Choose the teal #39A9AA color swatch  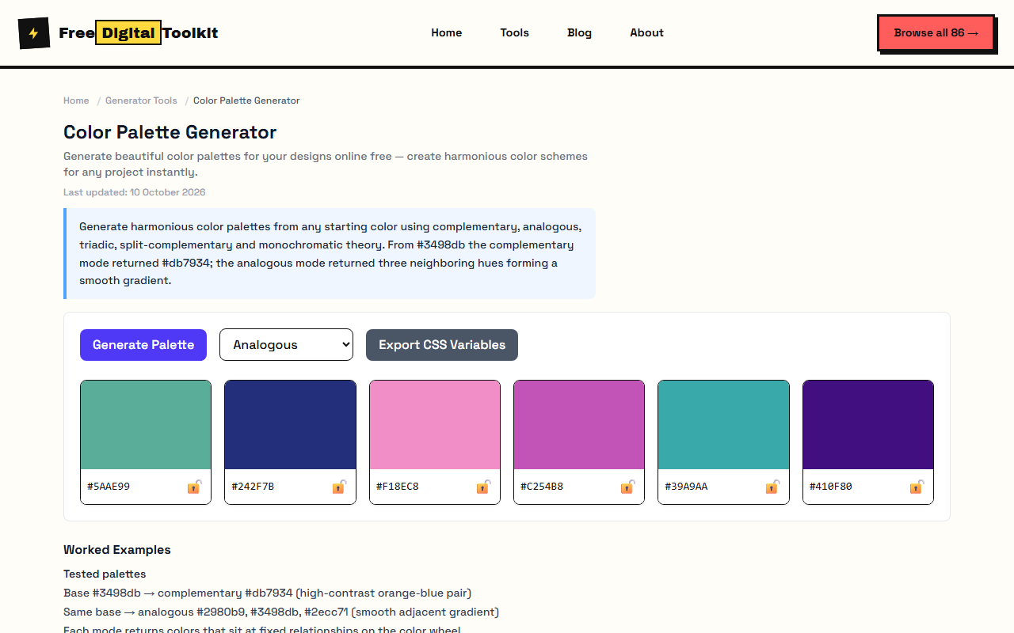point(724,425)
